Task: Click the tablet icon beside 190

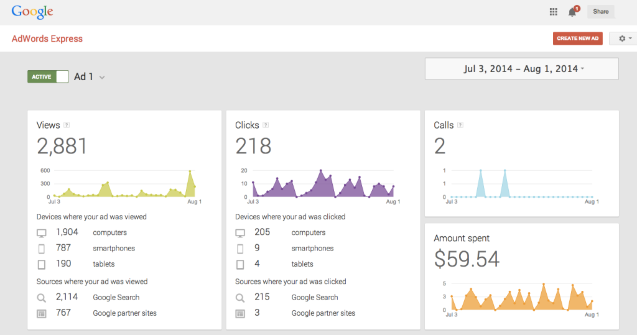Action: click(42, 264)
